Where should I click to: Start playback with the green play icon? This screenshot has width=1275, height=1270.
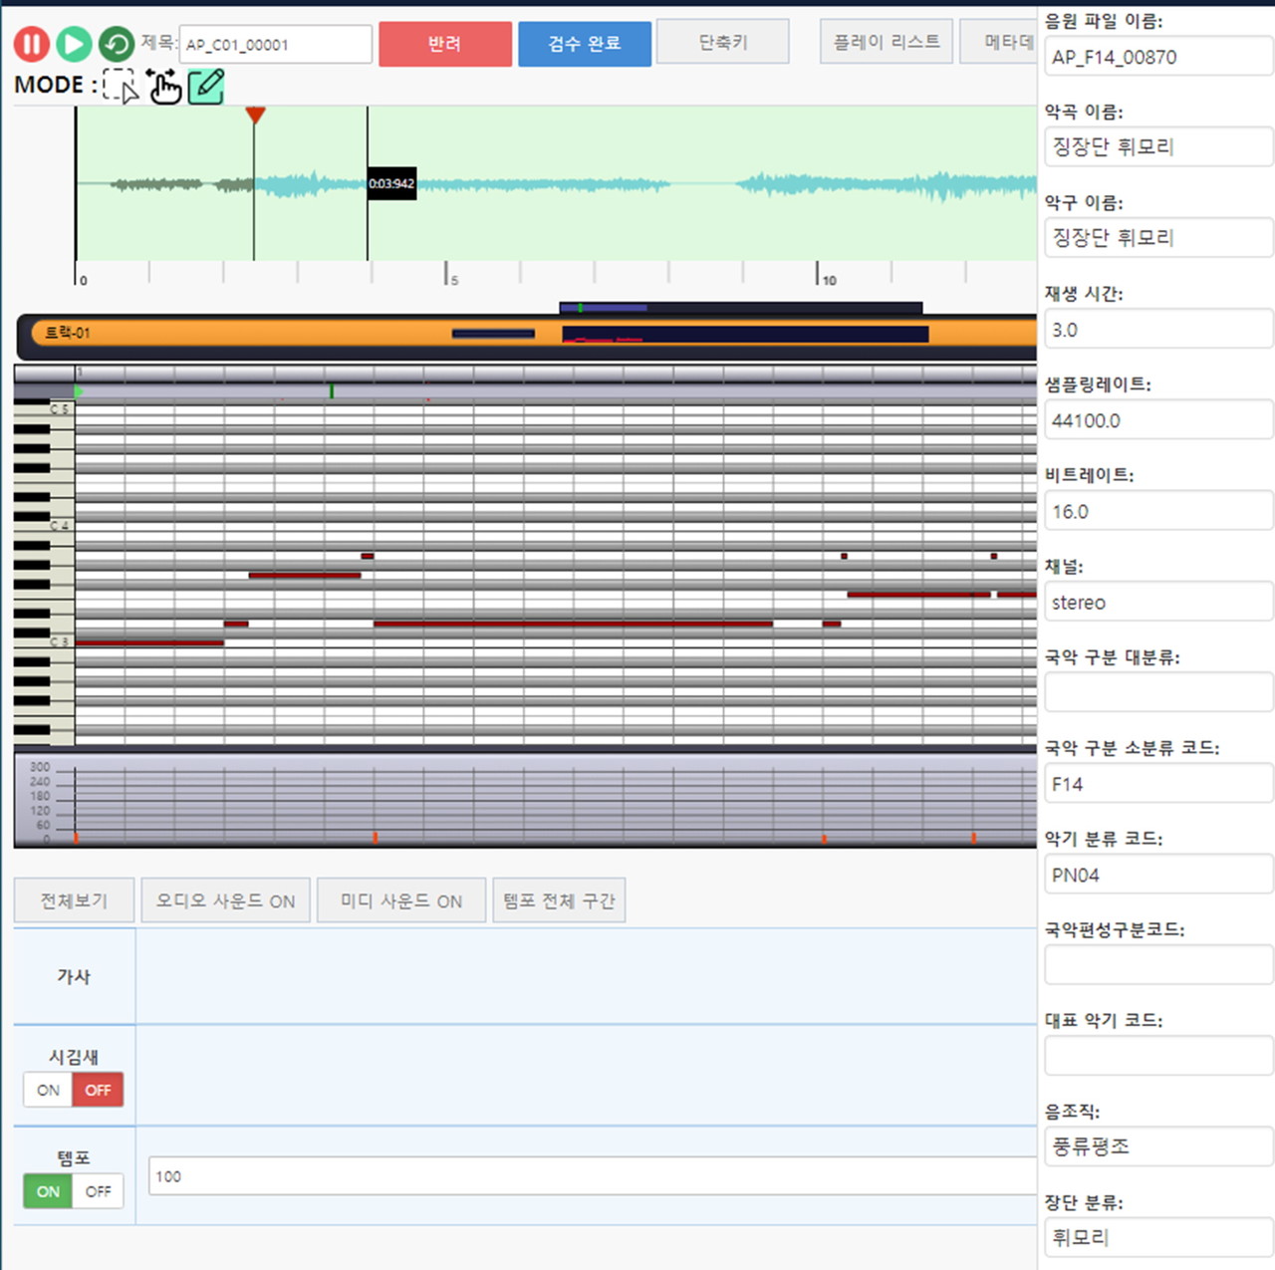pos(72,44)
